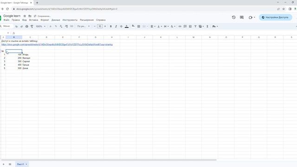Click the horizontal scrollbar
This screenshot has width=297, height=167.
click(x=109, y=160)
